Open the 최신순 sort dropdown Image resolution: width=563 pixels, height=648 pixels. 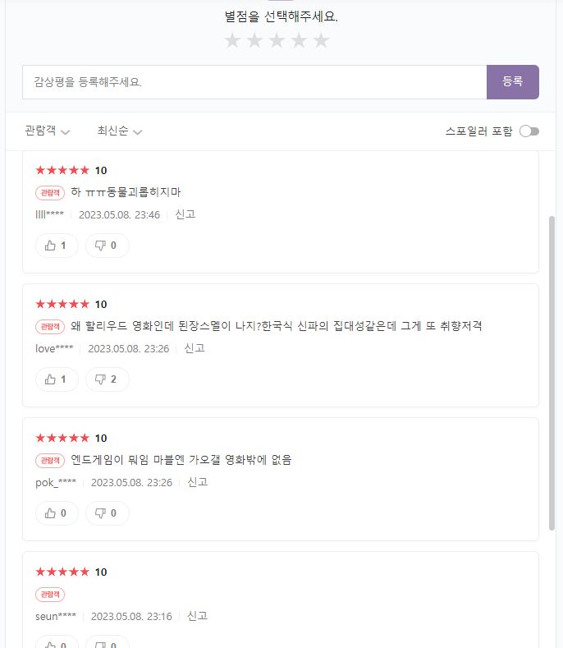click(120, 131)
